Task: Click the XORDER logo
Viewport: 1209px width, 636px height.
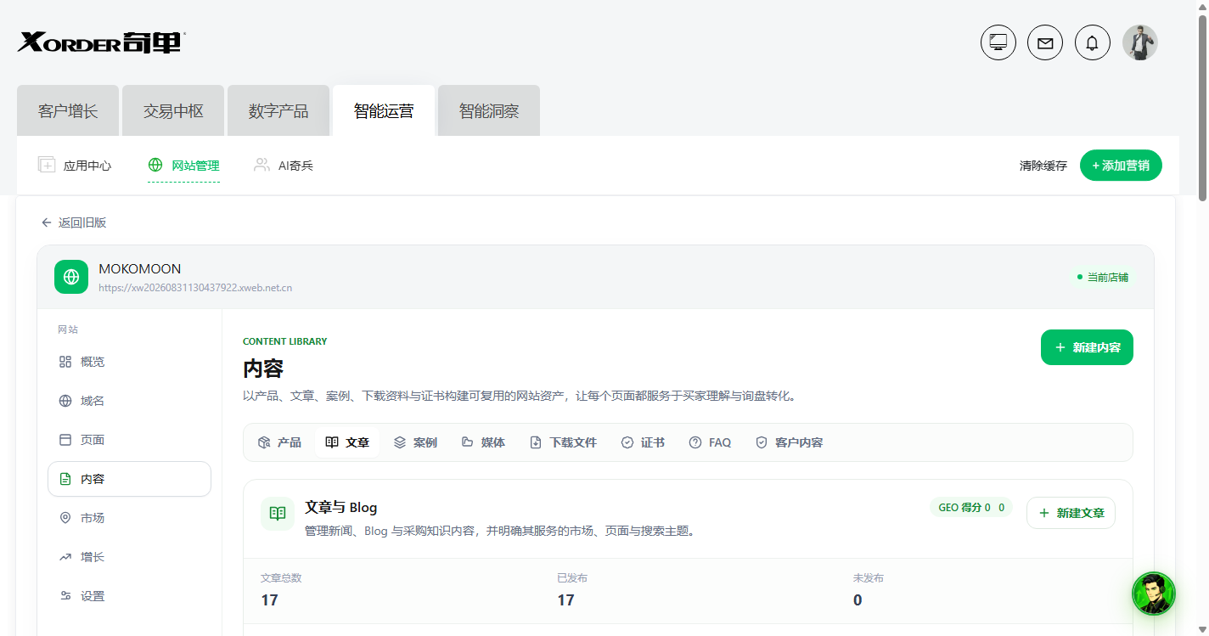Action: tap(101, 42)
